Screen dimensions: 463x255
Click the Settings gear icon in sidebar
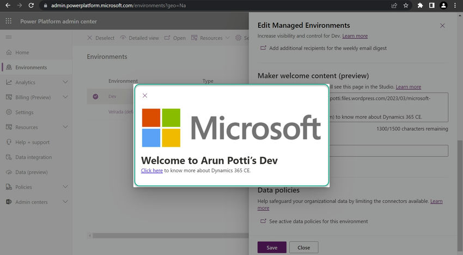pyautogui.click(x=9, y=112)
